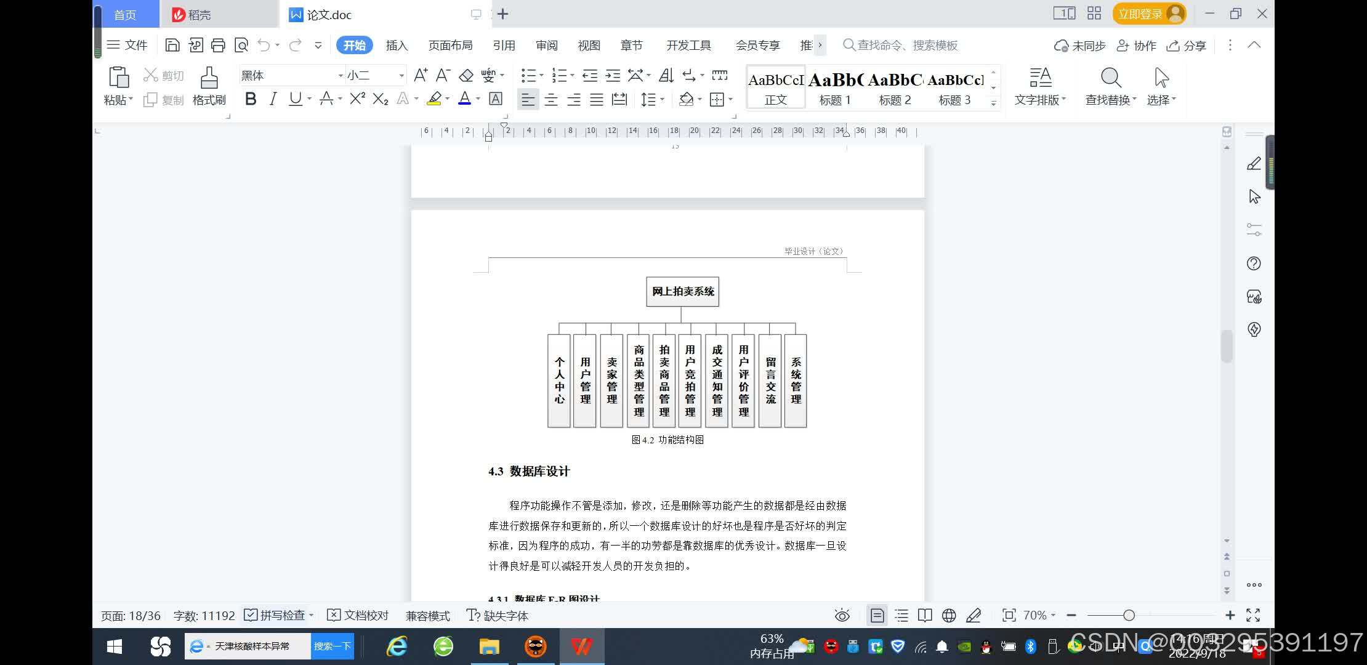Toggle eye protection mode icon
Viewport: 1367px width, 665px height.
click(842, 615)
